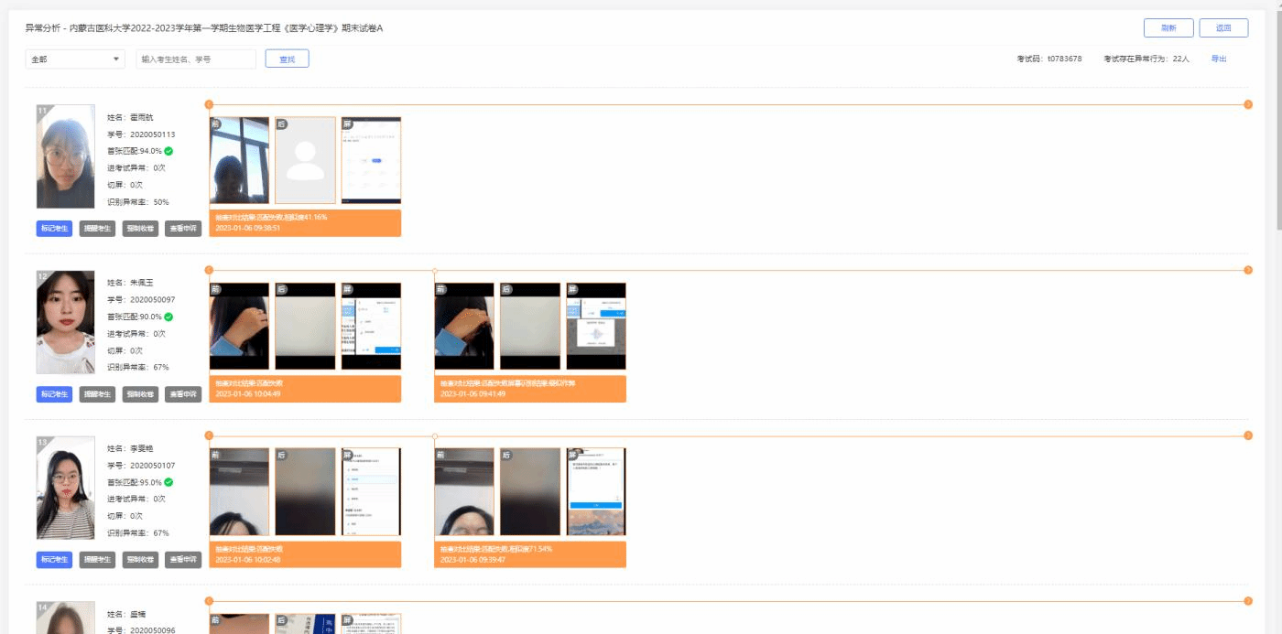Image resolution: width=1282 pixels, height=634 pixels.
Task: Click the timeline's right arrow for student 13
Action: click(x=1247, y=435)
